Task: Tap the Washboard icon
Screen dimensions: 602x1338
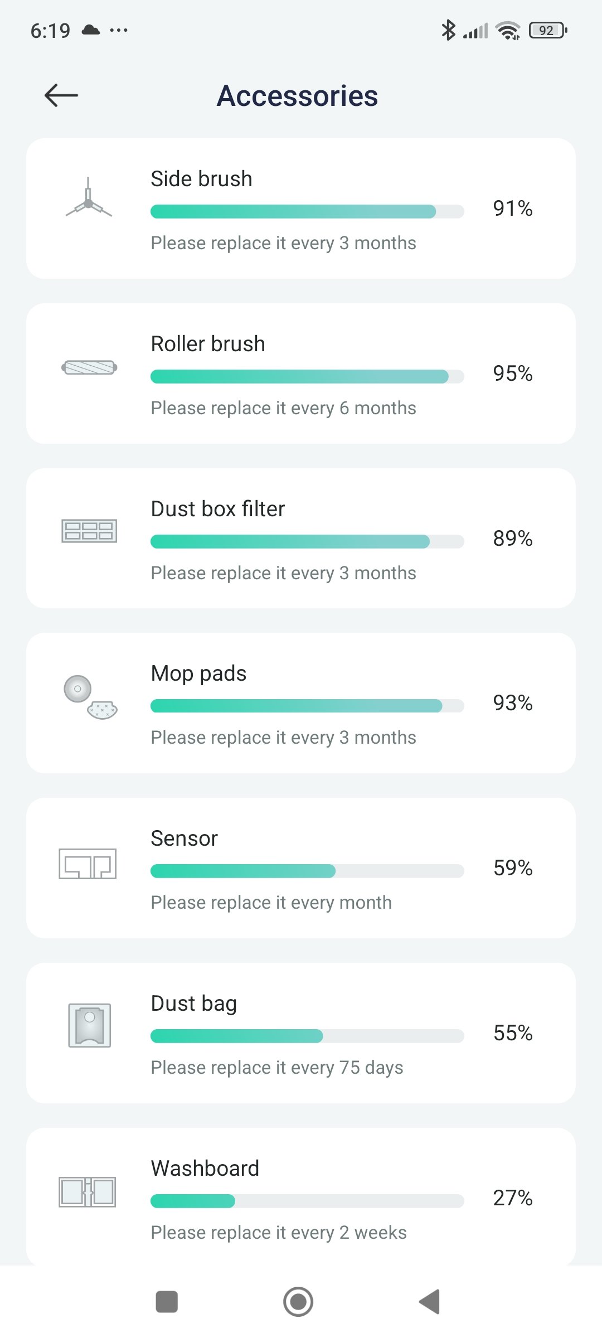Action: coord(88,1192)
